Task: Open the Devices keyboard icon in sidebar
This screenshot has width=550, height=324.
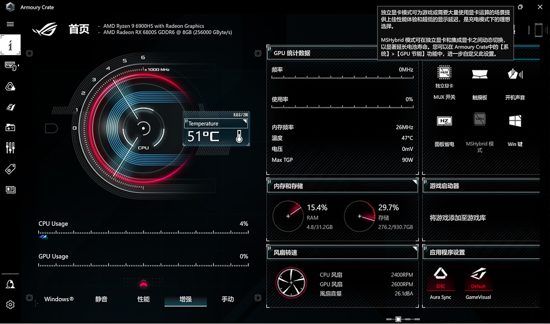Action: [11, 66]
